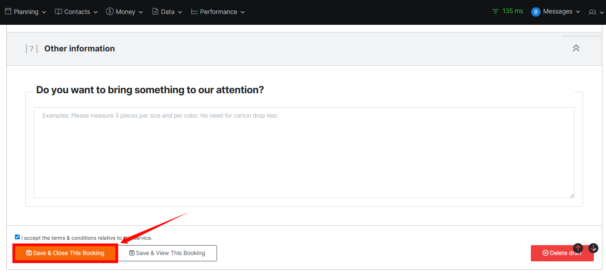Screen dimensions: 606x278
Task: Click the Other information section title
Action: [79, 49]
